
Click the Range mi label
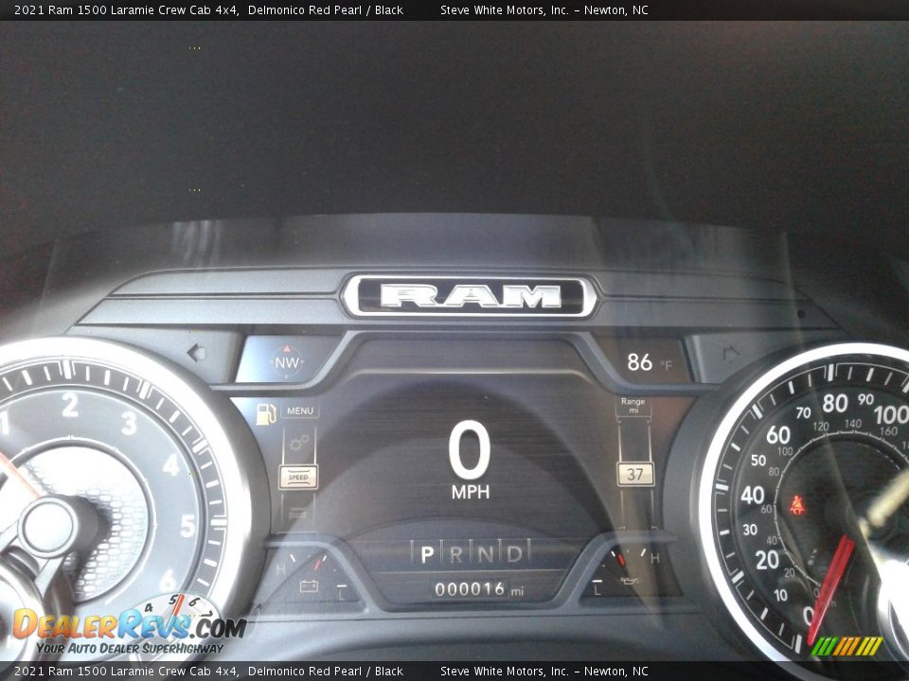(x=633, y=406)
